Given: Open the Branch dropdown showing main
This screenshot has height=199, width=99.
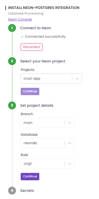Looking at the screenshot, I should click(48, 123).
